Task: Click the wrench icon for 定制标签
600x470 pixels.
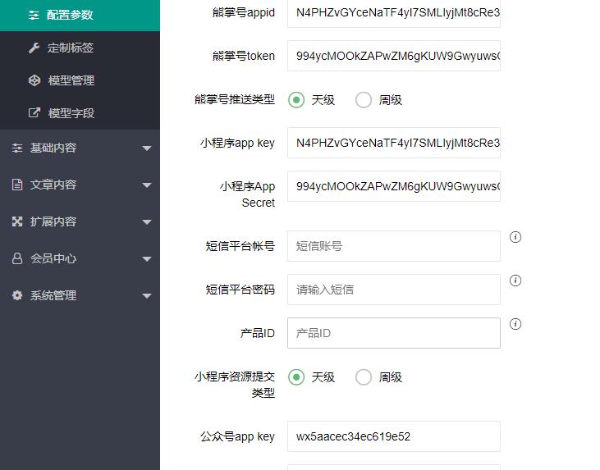Action: [34, 48]
